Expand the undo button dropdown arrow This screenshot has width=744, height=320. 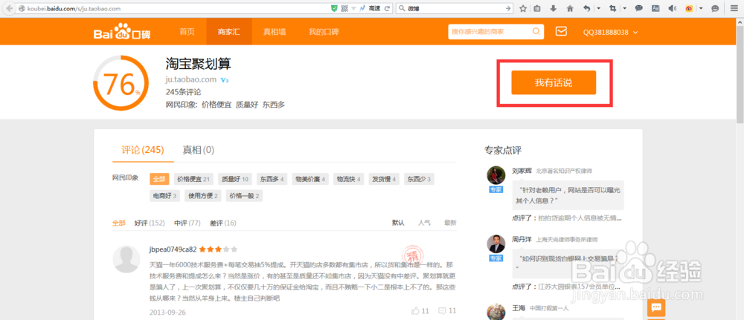pyautogui.click(x=598, y=8)
